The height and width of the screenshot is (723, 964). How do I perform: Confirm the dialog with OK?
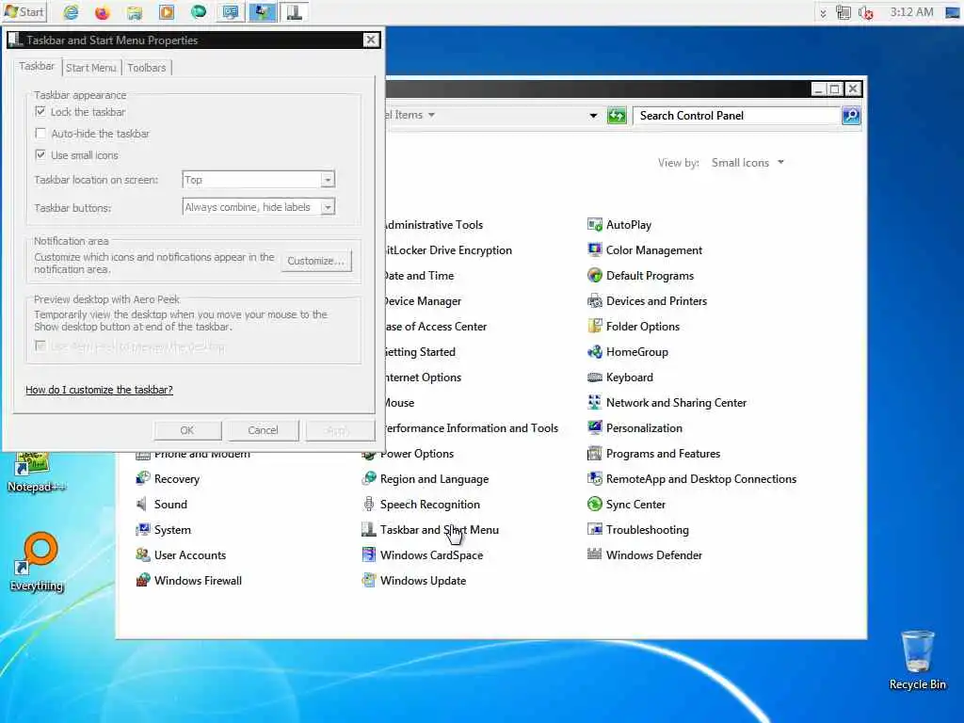187,430
